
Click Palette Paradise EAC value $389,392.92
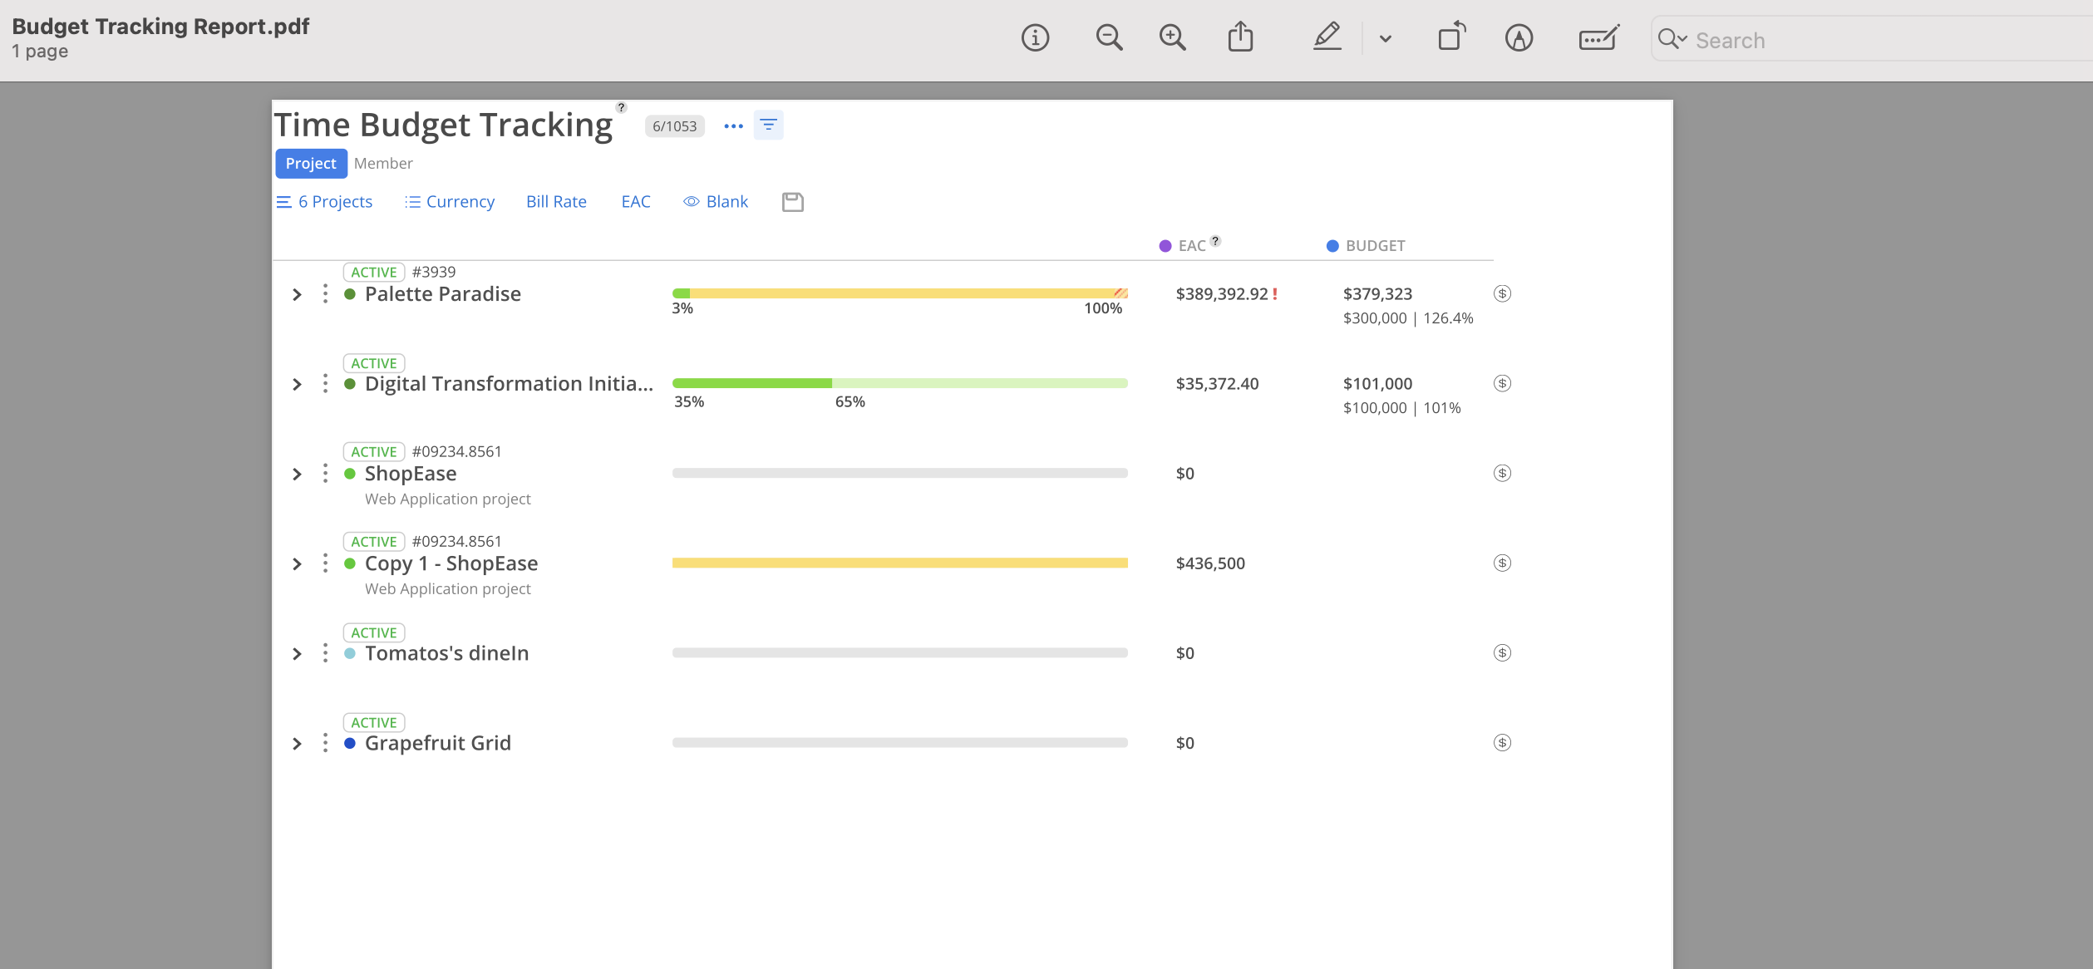click(x=1222, y=293)
